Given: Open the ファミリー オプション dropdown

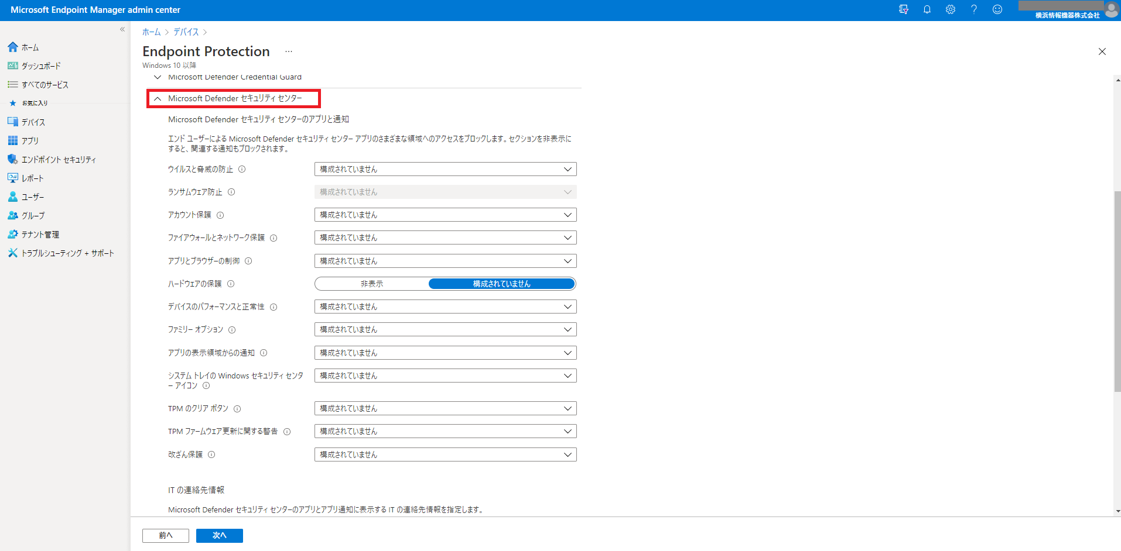Looking at the screenshot, I should (x=446, y=329).
